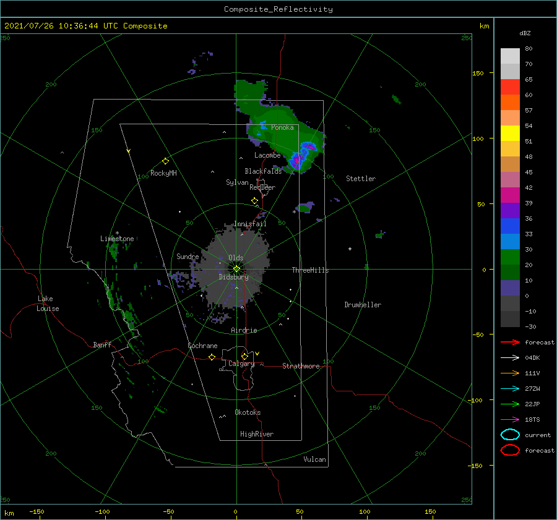Click the Stettler label
Viewport: 557px width, 520px height.
(361, 179)
